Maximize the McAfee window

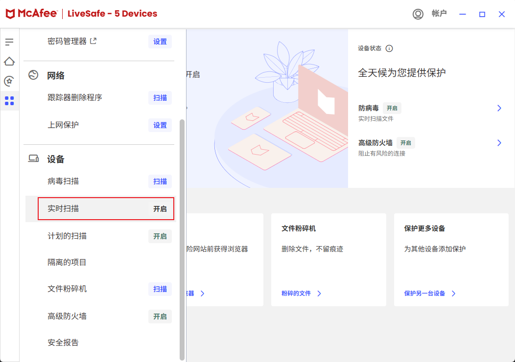tap(482, 14)
